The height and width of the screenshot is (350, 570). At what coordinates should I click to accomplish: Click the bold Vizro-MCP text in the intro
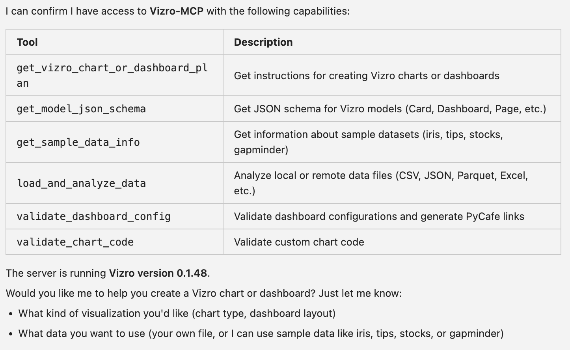pyautogui.click(x=176, y=11)
